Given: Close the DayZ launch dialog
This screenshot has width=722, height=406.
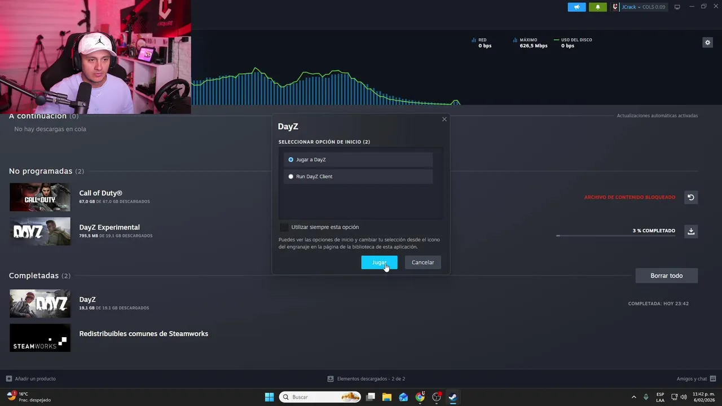Looking at the screenshot, I should [x=444, y=119].
